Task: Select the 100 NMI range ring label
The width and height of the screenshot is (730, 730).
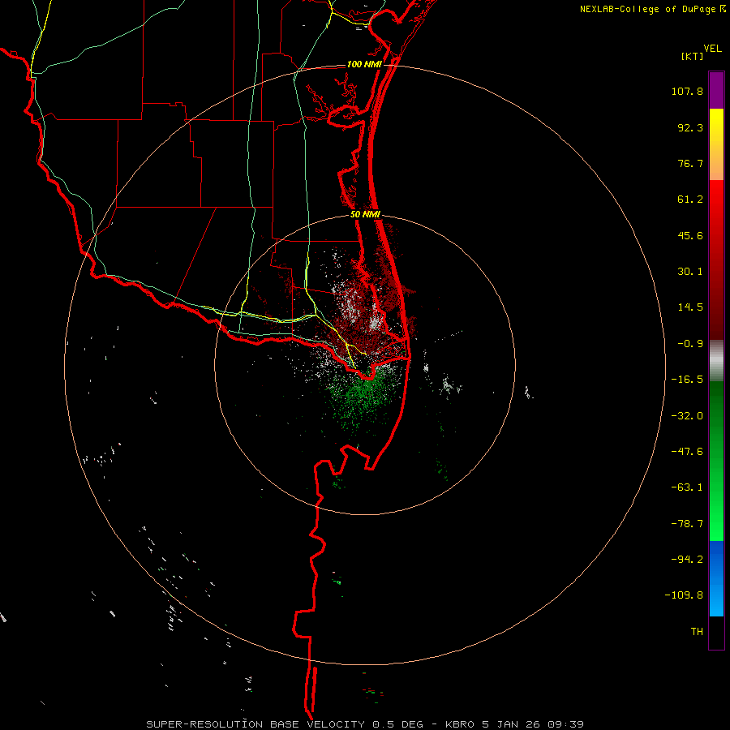Action: (364, 64)
